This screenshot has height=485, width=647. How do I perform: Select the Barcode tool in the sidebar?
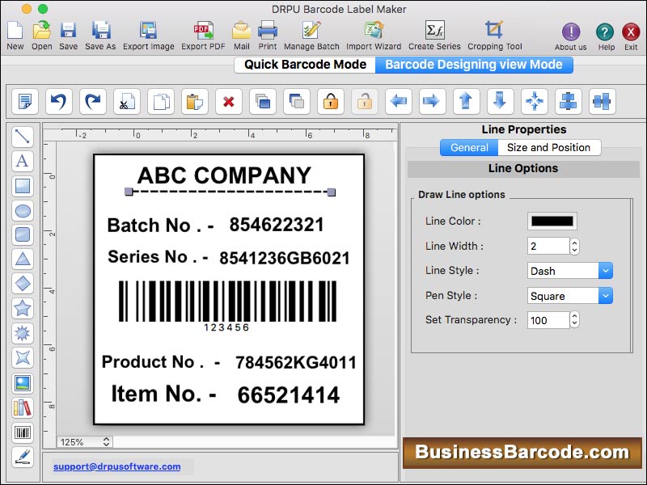pyautogui.click(x=23, y=431)
